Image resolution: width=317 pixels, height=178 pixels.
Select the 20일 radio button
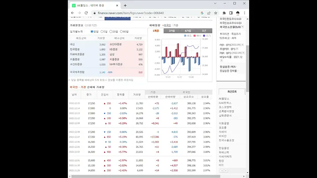point(111,32)
